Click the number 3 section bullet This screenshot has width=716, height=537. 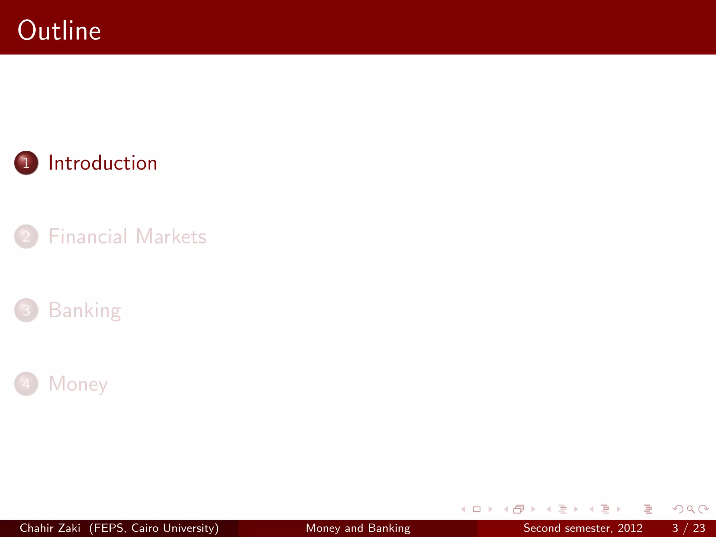(26, 310)
